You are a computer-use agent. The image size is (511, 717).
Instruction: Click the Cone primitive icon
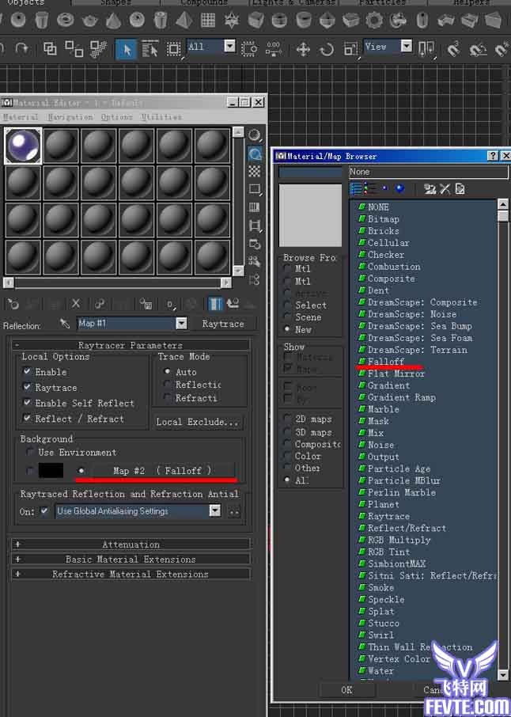tap(113, 21)
